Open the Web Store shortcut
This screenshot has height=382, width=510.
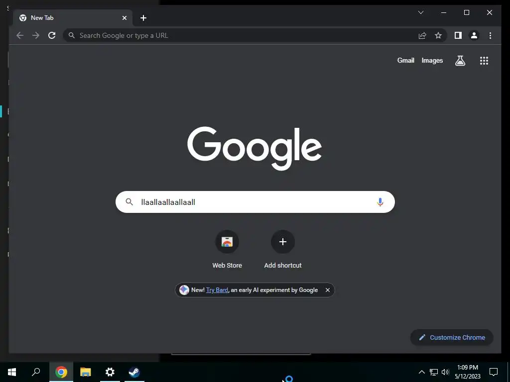(x=227, y=250)
